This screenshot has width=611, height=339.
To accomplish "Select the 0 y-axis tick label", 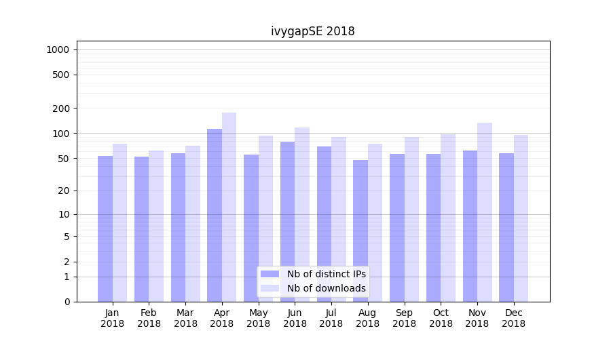I will point(67,302).
